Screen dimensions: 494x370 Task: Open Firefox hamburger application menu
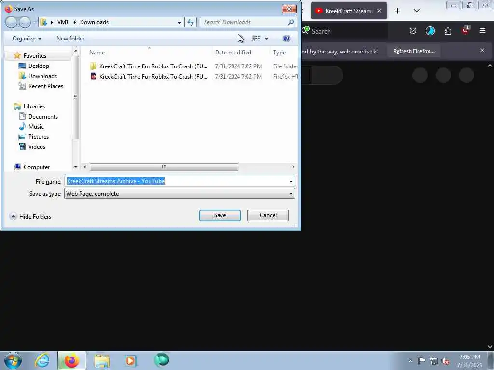point(482,31)
